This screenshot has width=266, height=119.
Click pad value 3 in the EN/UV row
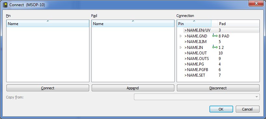click(x=220, y=30)
